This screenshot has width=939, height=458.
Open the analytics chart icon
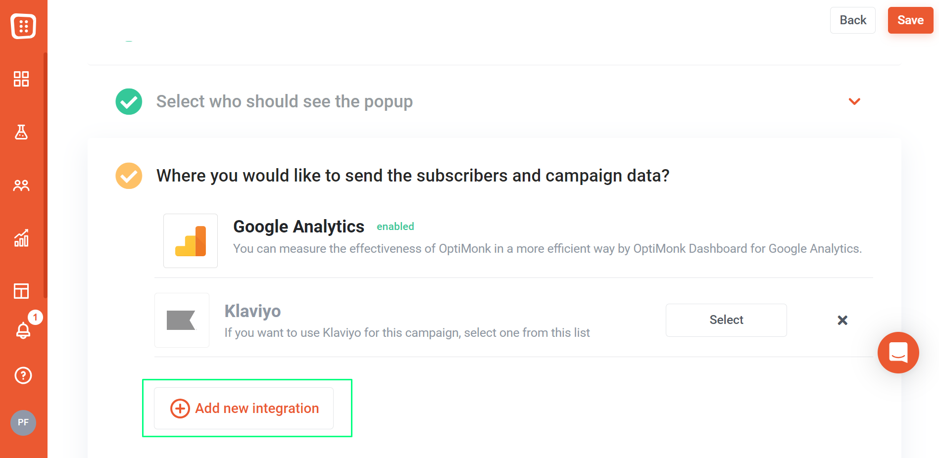tap(21, 238)
